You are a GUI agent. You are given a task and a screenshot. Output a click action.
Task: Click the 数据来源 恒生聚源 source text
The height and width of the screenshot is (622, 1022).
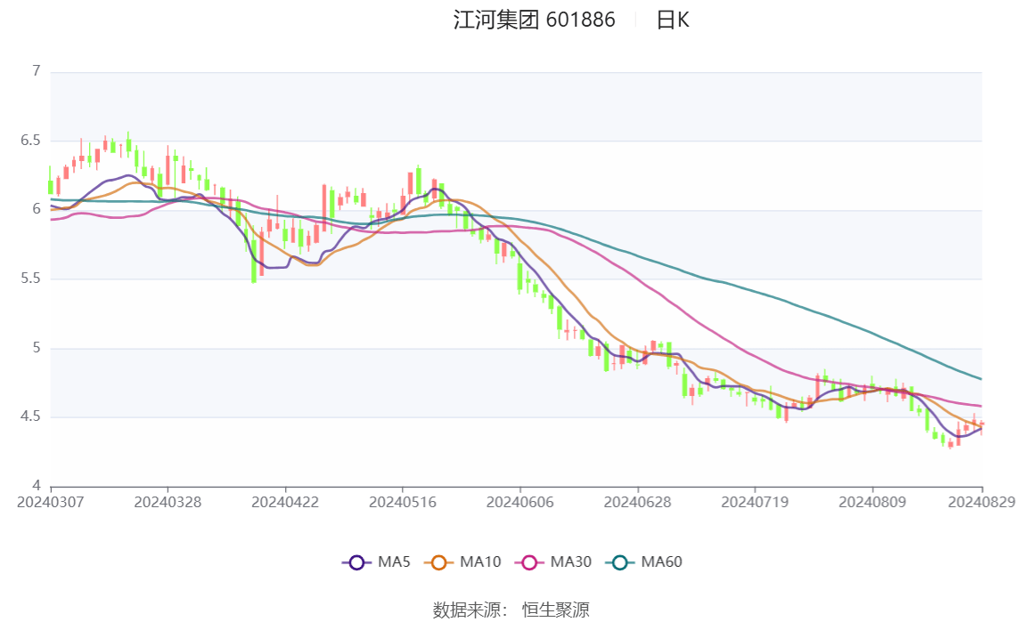pyautogui.click(x=511, y=610)
